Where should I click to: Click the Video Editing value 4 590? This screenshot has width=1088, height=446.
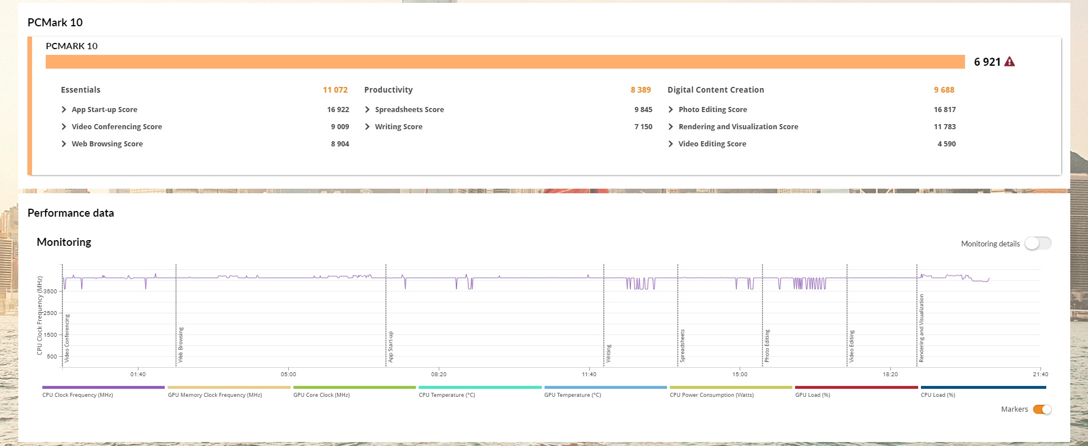947,144
